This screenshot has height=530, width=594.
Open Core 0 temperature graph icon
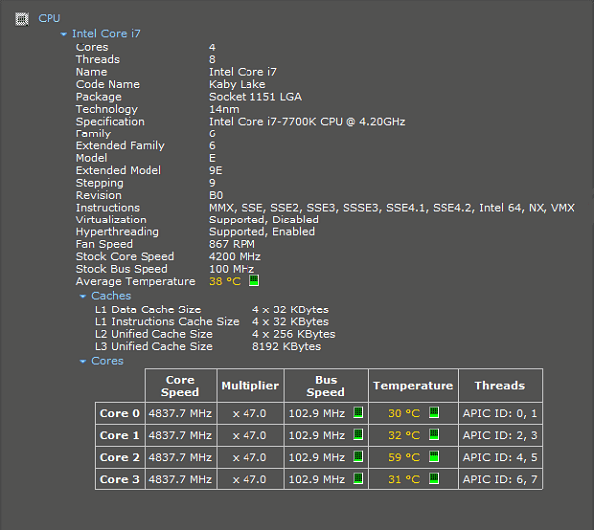434,412
